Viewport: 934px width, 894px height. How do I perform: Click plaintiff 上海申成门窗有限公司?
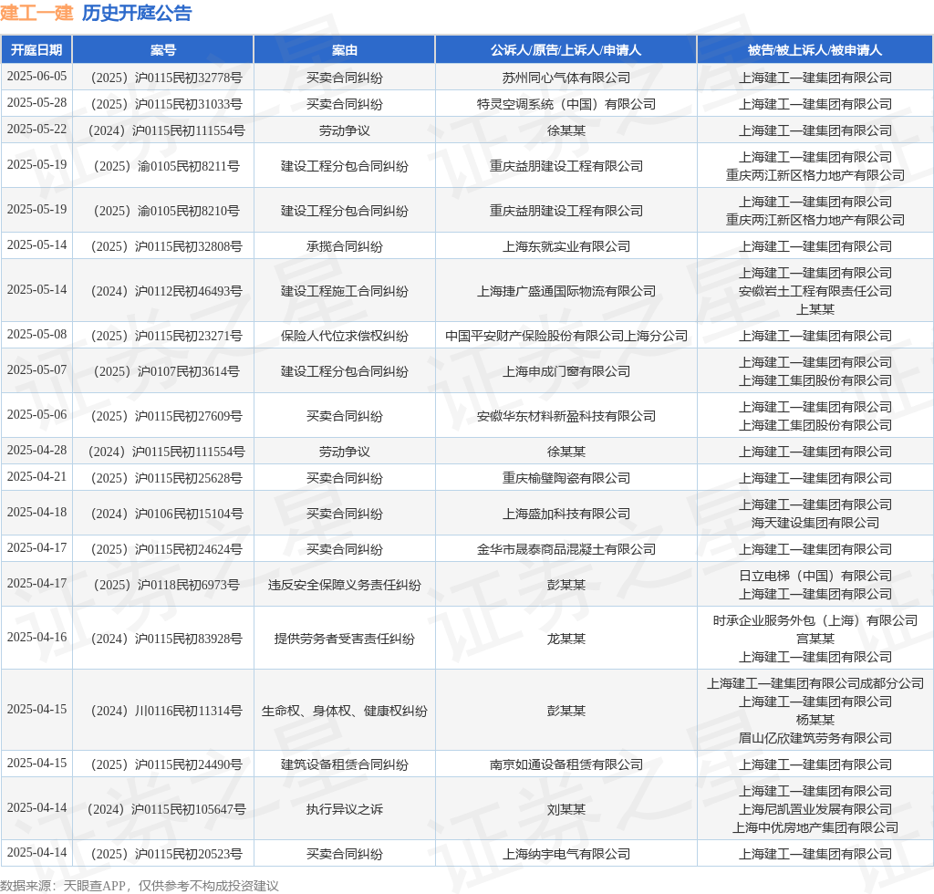click(566, 371)
